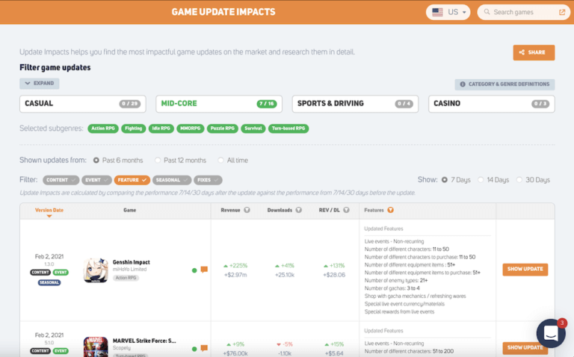Click the SEASONAL badge on Genshin Impact row
The image size is (574, 357).
49,282
